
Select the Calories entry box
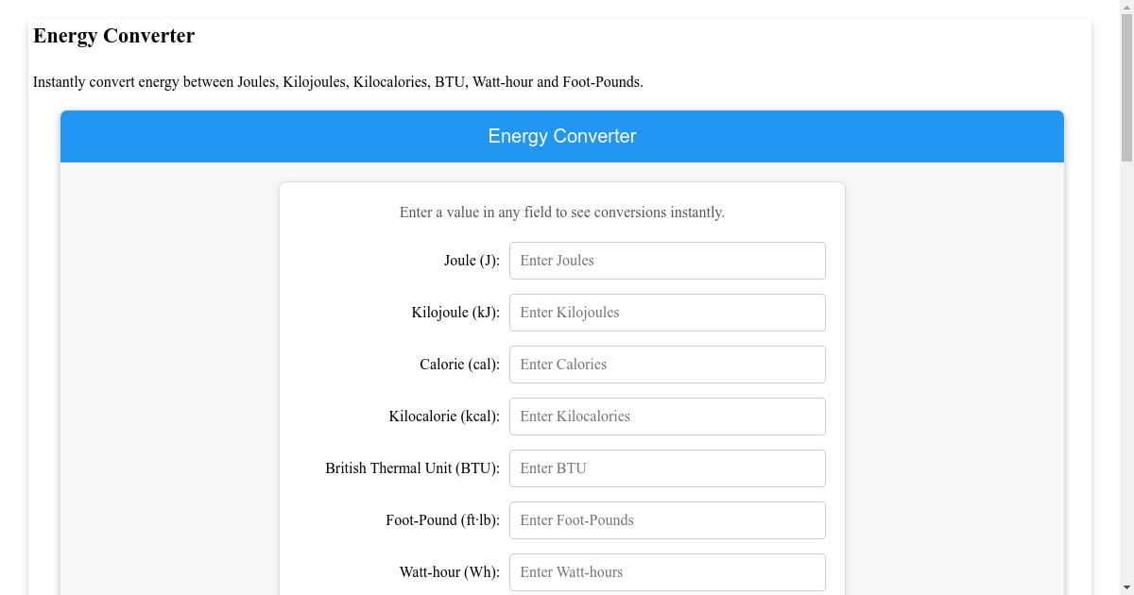tap(667, 364)
